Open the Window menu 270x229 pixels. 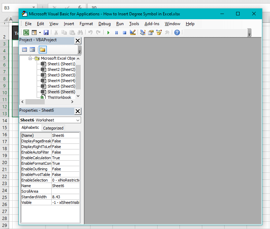tap(172, 24)
